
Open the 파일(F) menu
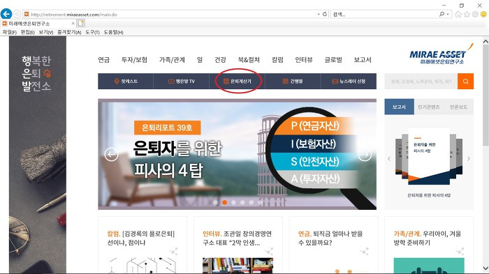tap(9, 32)
